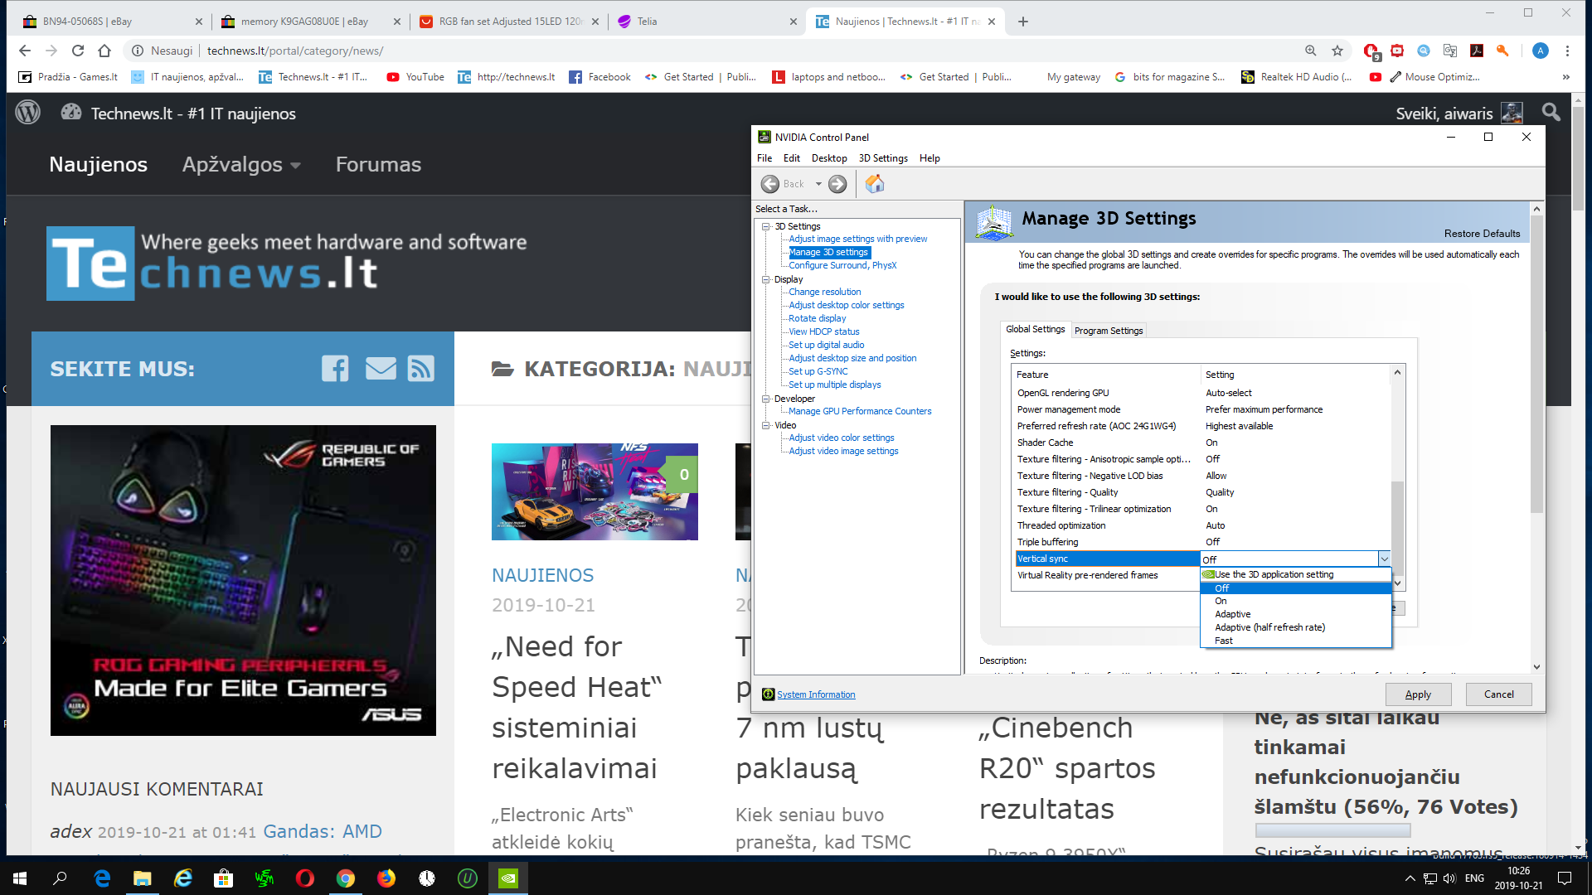The width and height of the screenshot is (1592, 895).
Task: Select the Triple buffering row
Action: pos(1201,542)
